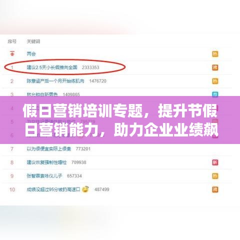
Task: Click the 热 badge on the 张智霖 row
Action: pos(215,176)
